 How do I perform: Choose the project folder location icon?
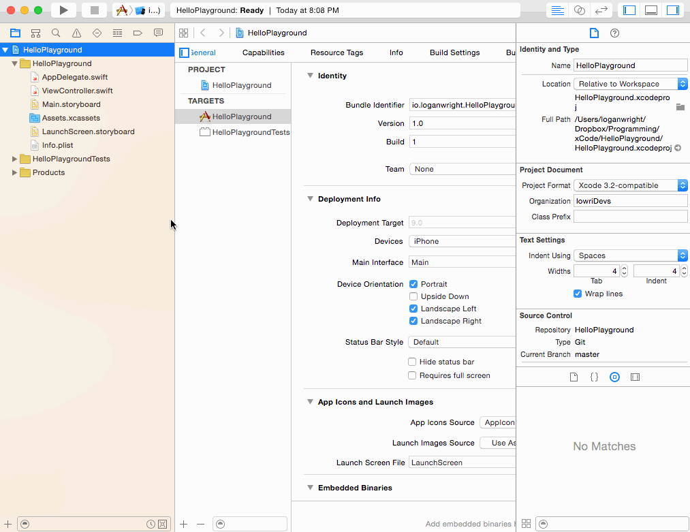pos(680,107)
